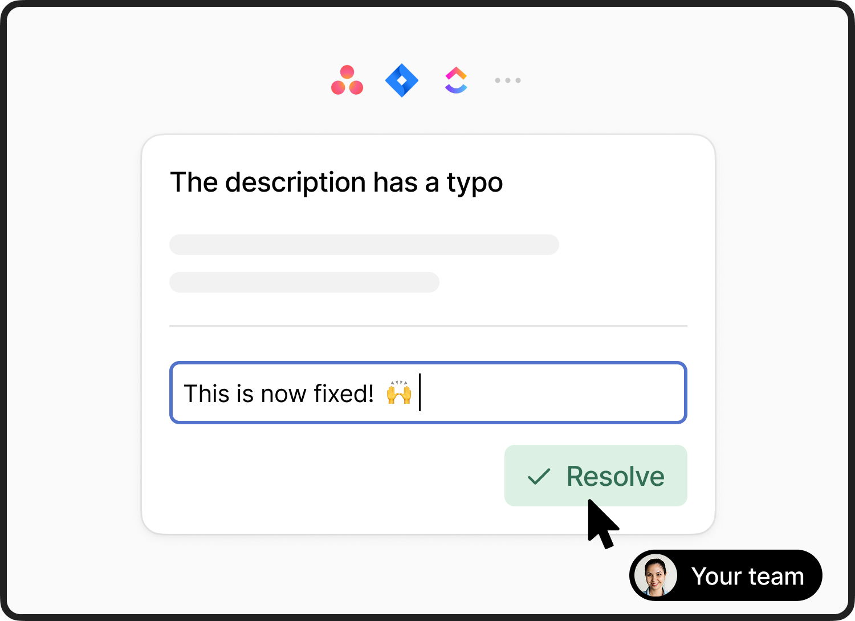This screenshot has width=855, height=621.
Task: Click the 'Your team' label text
Action: click(747, 577)
